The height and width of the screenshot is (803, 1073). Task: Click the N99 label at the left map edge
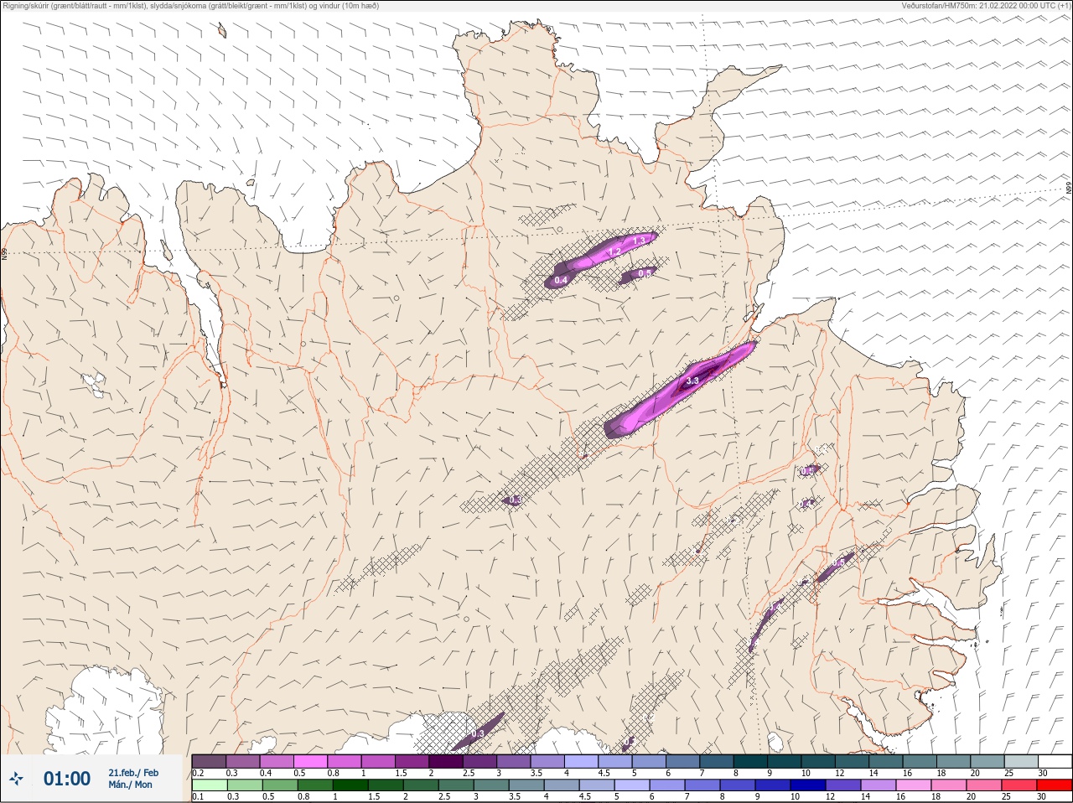point(4,254)
